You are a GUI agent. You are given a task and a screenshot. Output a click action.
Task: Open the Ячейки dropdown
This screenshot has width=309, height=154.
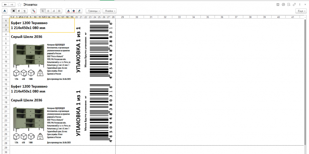(x=109, y=11)
